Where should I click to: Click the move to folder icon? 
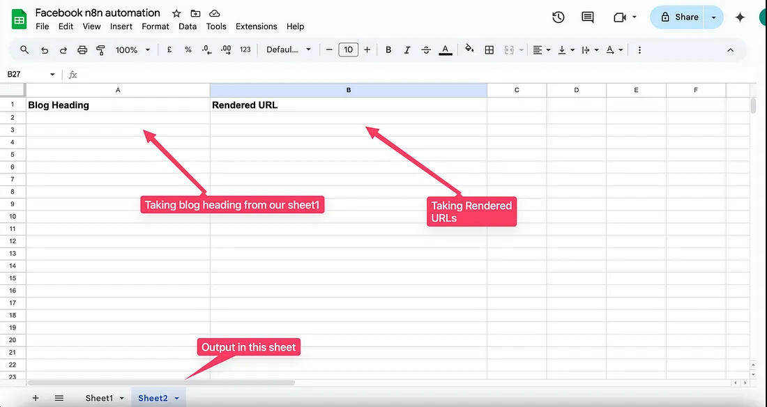[195, 13]
